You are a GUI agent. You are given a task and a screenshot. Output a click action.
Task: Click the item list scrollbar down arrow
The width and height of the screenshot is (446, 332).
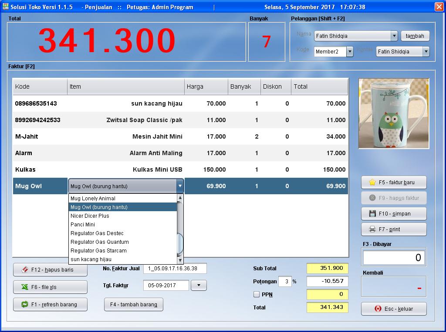pos(180,260)
